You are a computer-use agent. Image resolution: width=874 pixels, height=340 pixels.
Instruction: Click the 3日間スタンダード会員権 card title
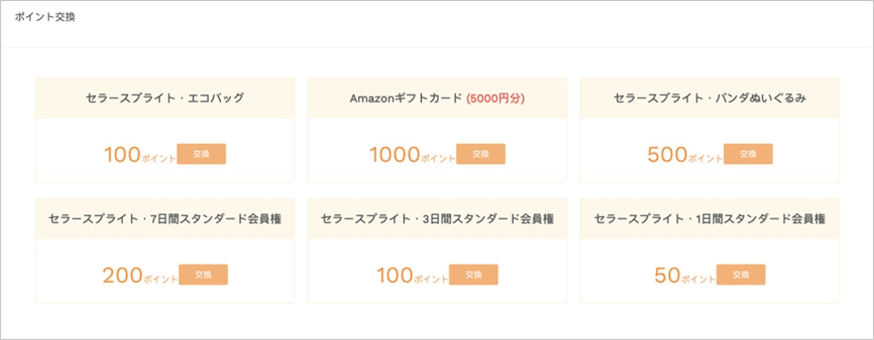[437, 219]
